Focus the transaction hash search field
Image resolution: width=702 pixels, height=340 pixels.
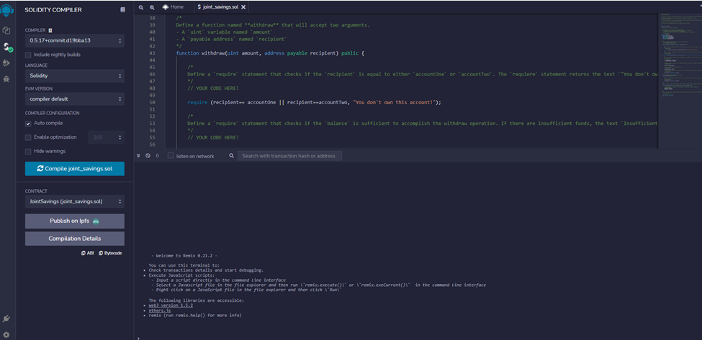[x=289, y=156]
